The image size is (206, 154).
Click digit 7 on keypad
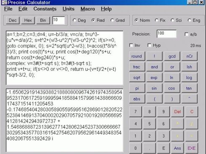(135, 112)
